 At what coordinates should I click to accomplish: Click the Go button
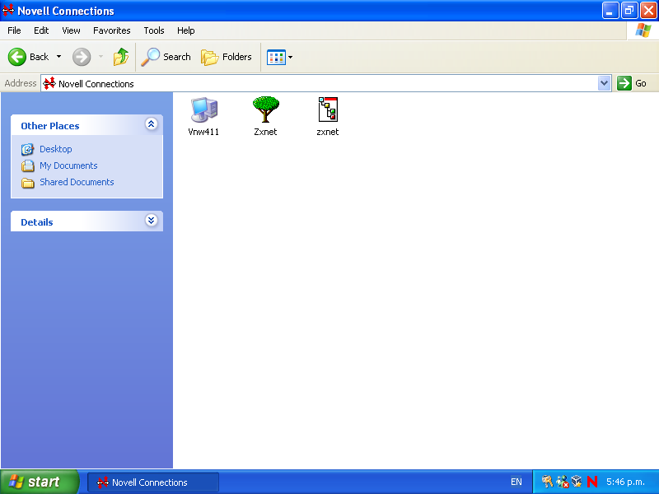pyautogui.click(x=632, y=83)
